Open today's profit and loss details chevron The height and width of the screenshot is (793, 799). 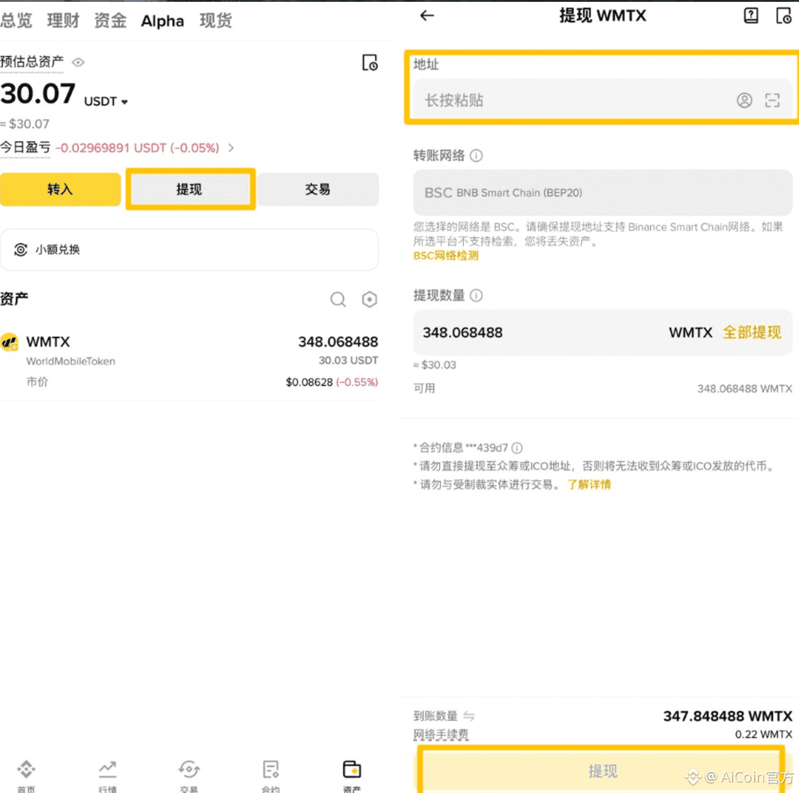pos(231,148)
